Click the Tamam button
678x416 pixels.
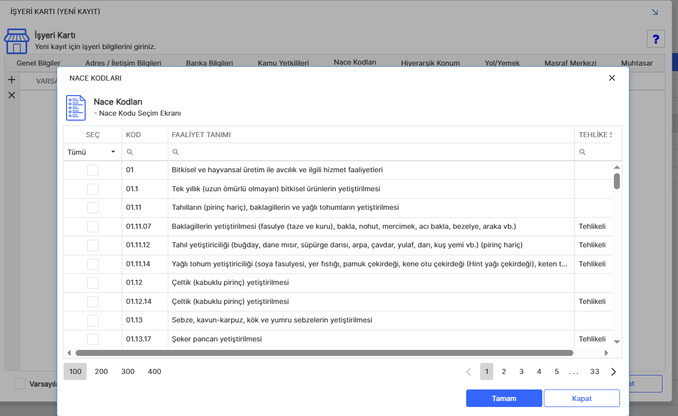[504, 398]
